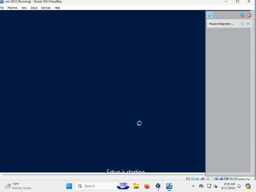Minimize the win 2012 VirtualBox window

226,1
